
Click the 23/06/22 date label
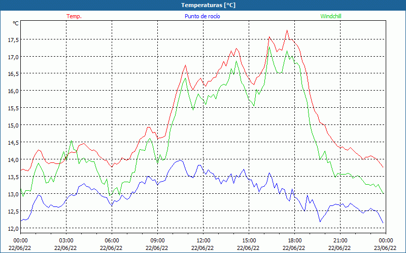coord(385,248)
